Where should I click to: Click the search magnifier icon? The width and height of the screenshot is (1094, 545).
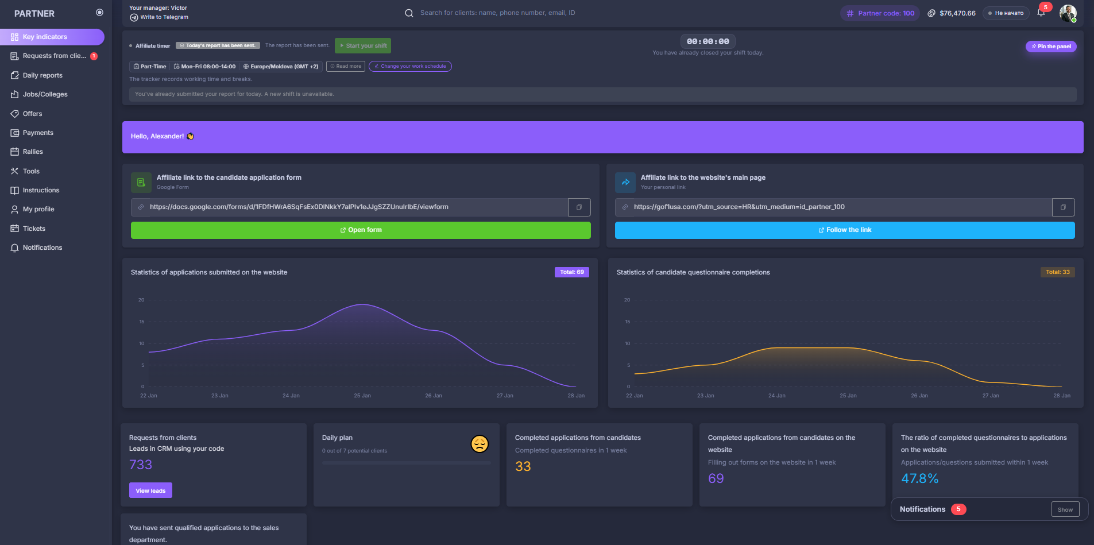click(409, 13)
